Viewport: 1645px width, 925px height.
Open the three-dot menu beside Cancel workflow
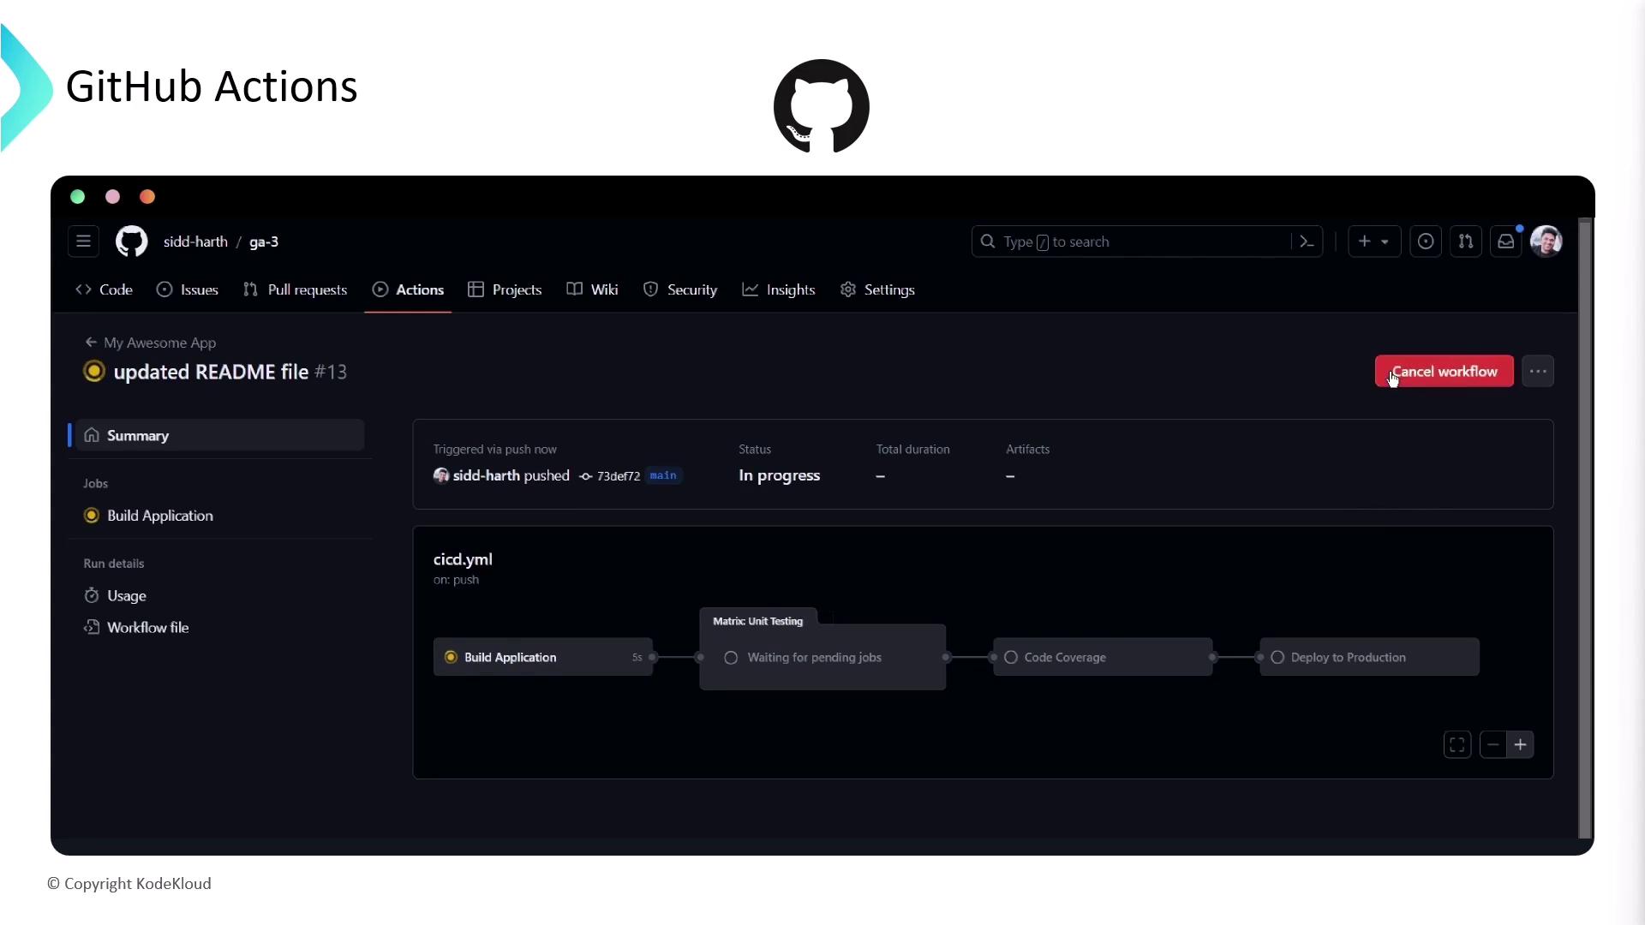tap(1538, 372)
